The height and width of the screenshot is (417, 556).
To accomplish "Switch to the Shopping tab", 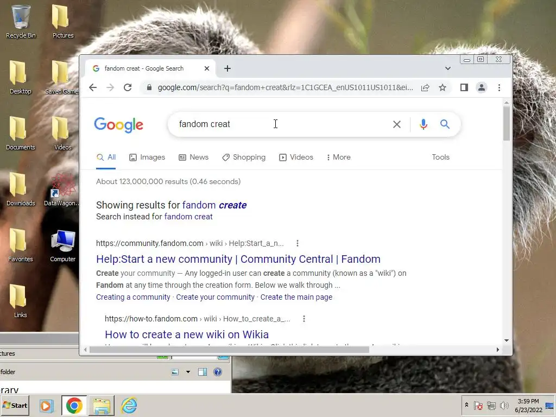I will 244,157.
